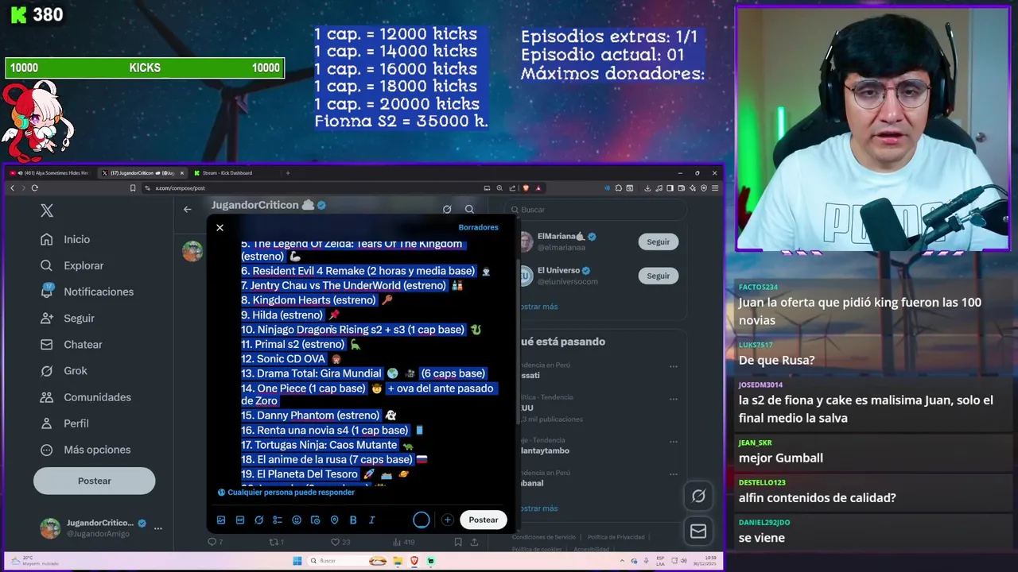The image size is (1018, 572).
Task: Insert a GIF into the post
Action: point(240,520)
